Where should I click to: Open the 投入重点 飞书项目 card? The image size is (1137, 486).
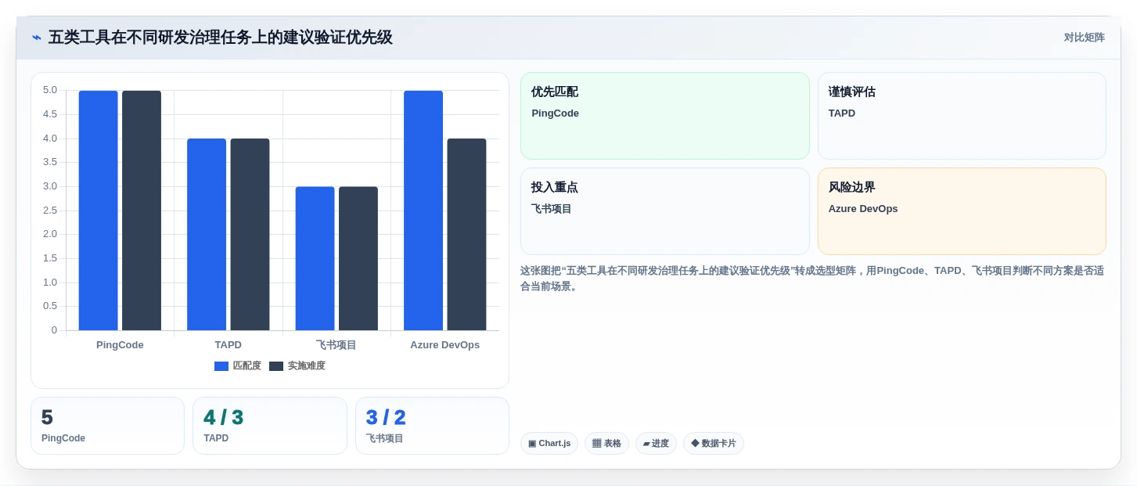(x=665, y=211)
